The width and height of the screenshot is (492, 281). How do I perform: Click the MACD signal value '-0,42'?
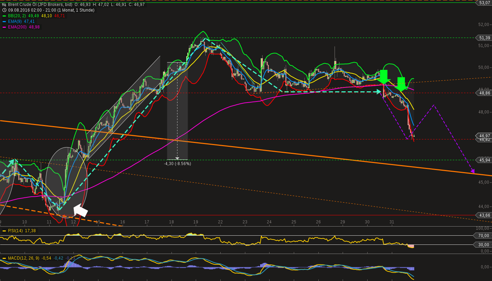59,258
